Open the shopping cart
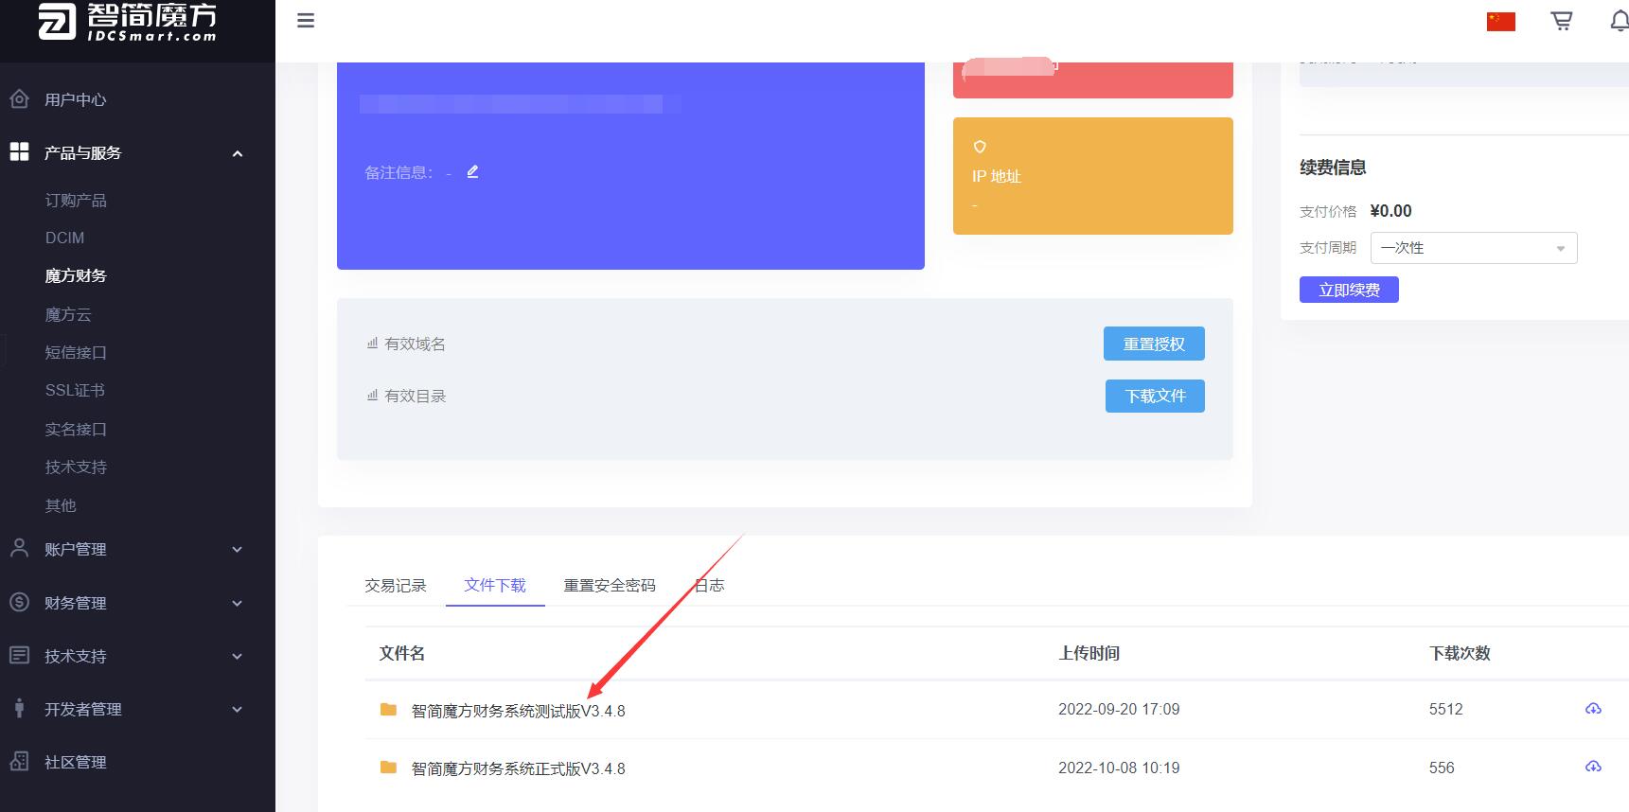This screenshot has height=812, width=1629. [1562, 21]
